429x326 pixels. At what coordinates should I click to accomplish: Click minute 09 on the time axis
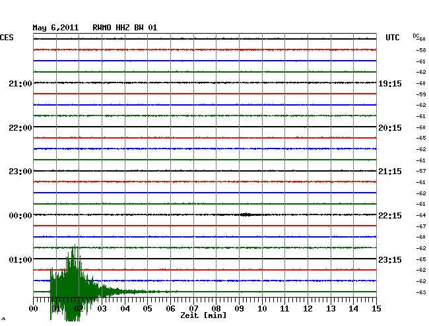239,309
